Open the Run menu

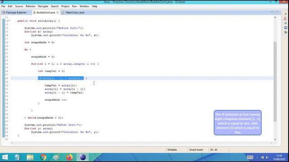tap(74, 6)
